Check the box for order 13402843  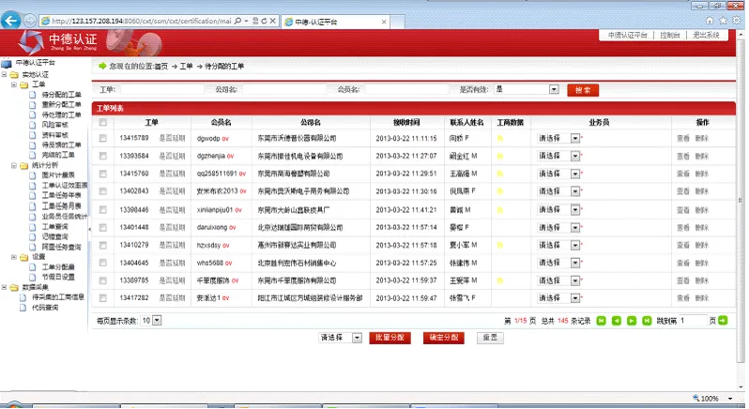coord(102,191)
